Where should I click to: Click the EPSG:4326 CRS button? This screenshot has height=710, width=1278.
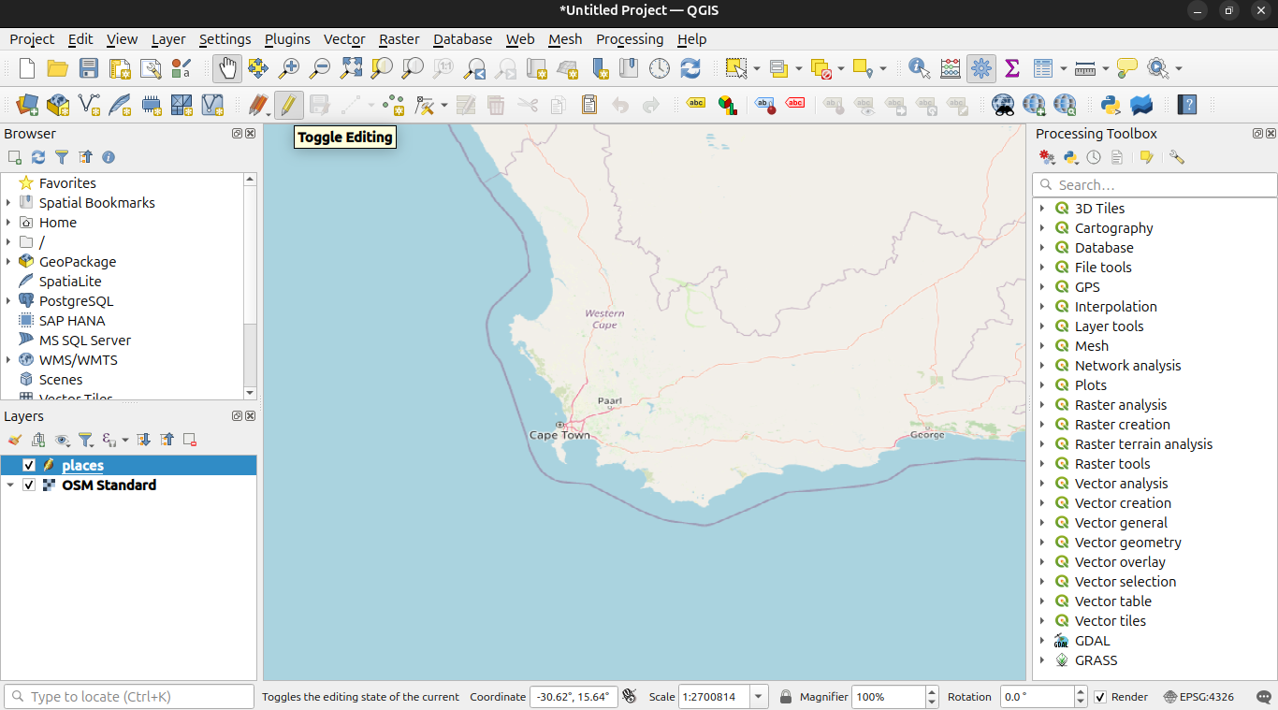click(1198, 697)
